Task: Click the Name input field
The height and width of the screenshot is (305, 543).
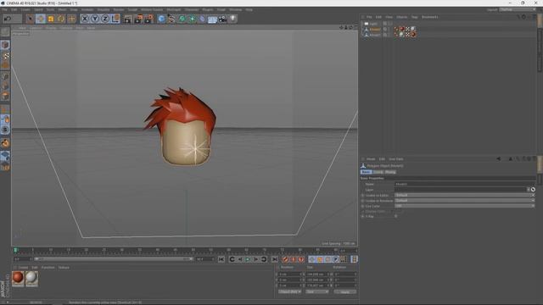Action: click(x=465, y=185)
